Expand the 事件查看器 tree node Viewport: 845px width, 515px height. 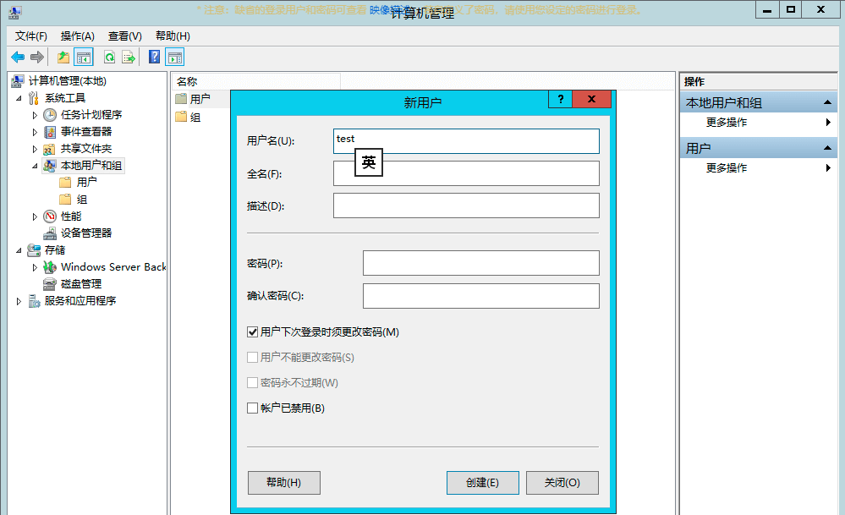35,132
